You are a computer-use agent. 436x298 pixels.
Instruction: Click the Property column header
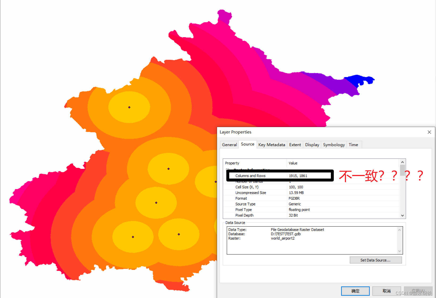[255, 163]
